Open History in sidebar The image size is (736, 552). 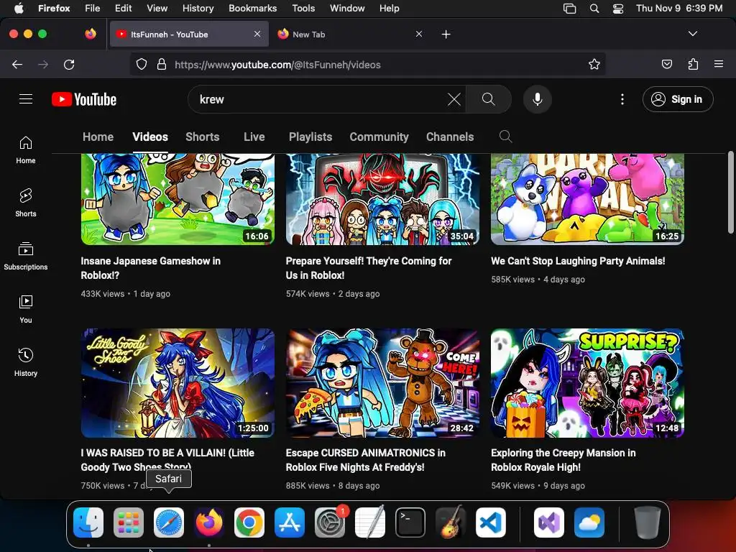pos(26,363)
